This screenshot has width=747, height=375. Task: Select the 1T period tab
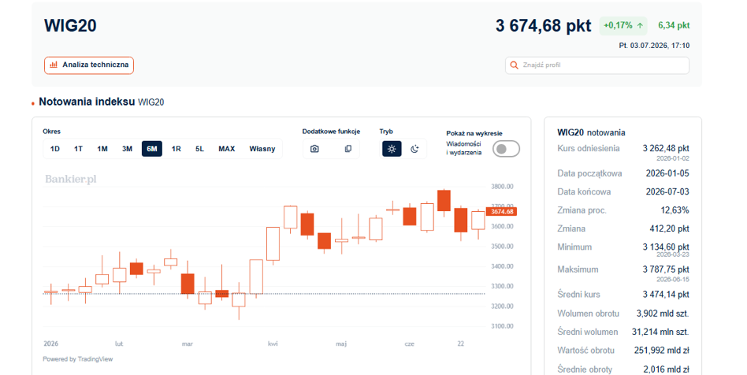pos(78,149)
